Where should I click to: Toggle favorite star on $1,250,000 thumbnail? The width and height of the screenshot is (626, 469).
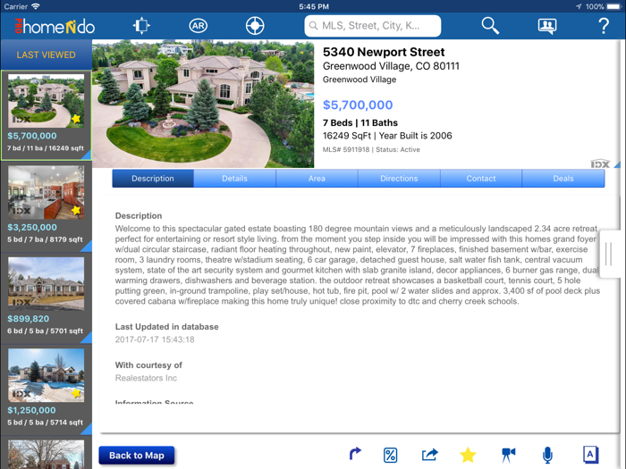(x=76, y=393)
